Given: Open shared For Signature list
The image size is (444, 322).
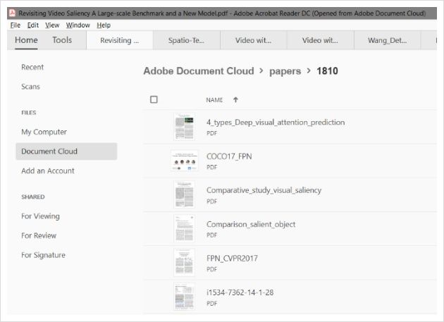Looking at the screenshot, I should pyautogui.click(x=43, y=255).
